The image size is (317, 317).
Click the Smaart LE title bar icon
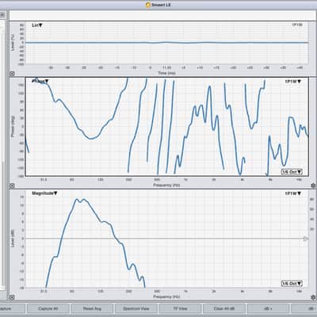click(x=148, y=5)
